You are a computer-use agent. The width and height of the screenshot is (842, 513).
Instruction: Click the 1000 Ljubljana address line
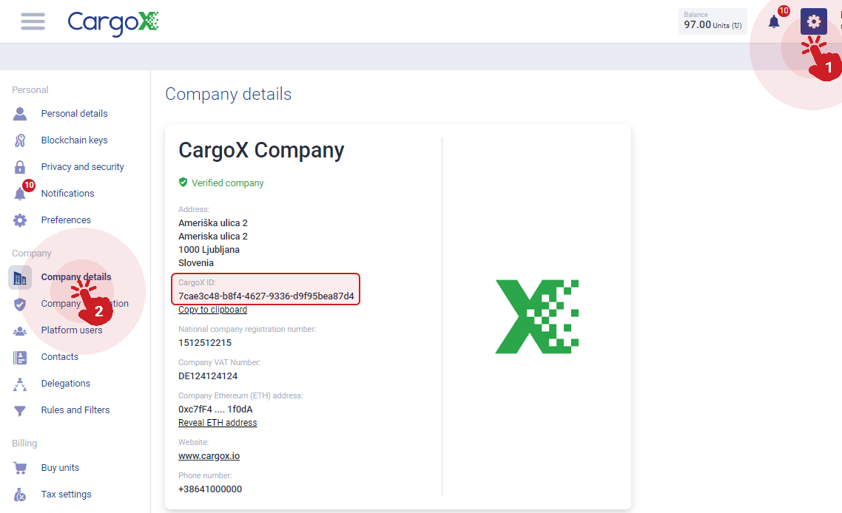pos(209,250)
